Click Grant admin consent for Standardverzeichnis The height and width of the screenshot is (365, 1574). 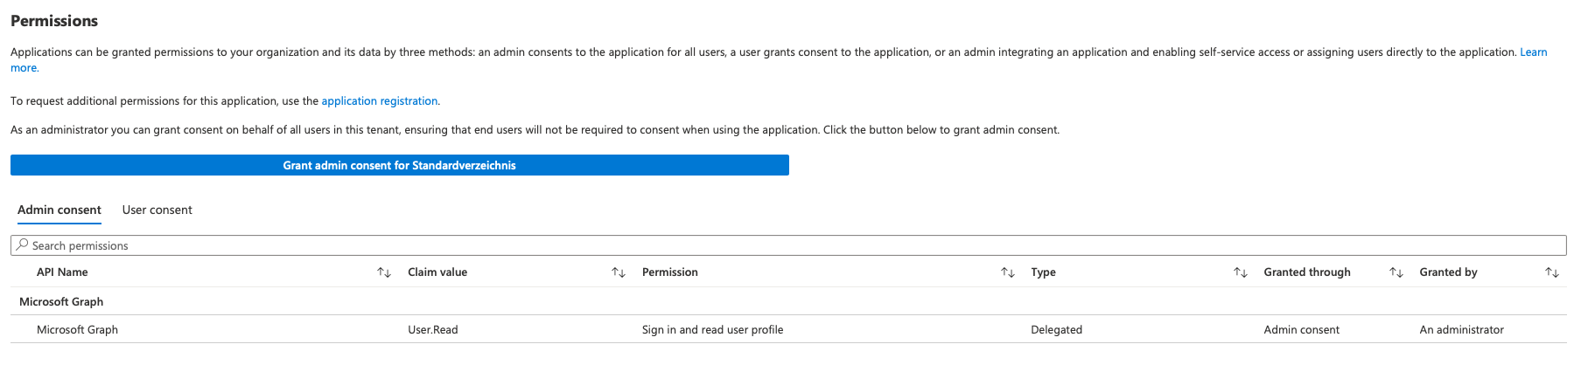399,165
